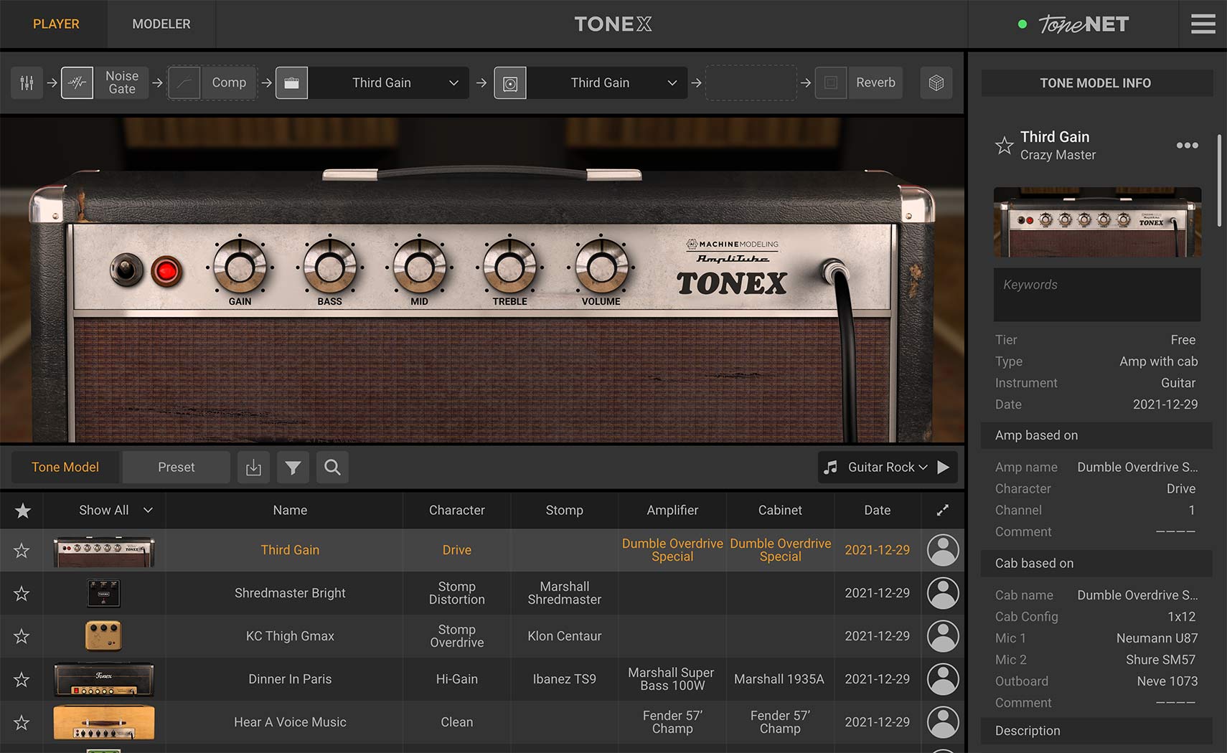
Task: Open the global EQ/tuner icon in signal chain
Action: 27,82
